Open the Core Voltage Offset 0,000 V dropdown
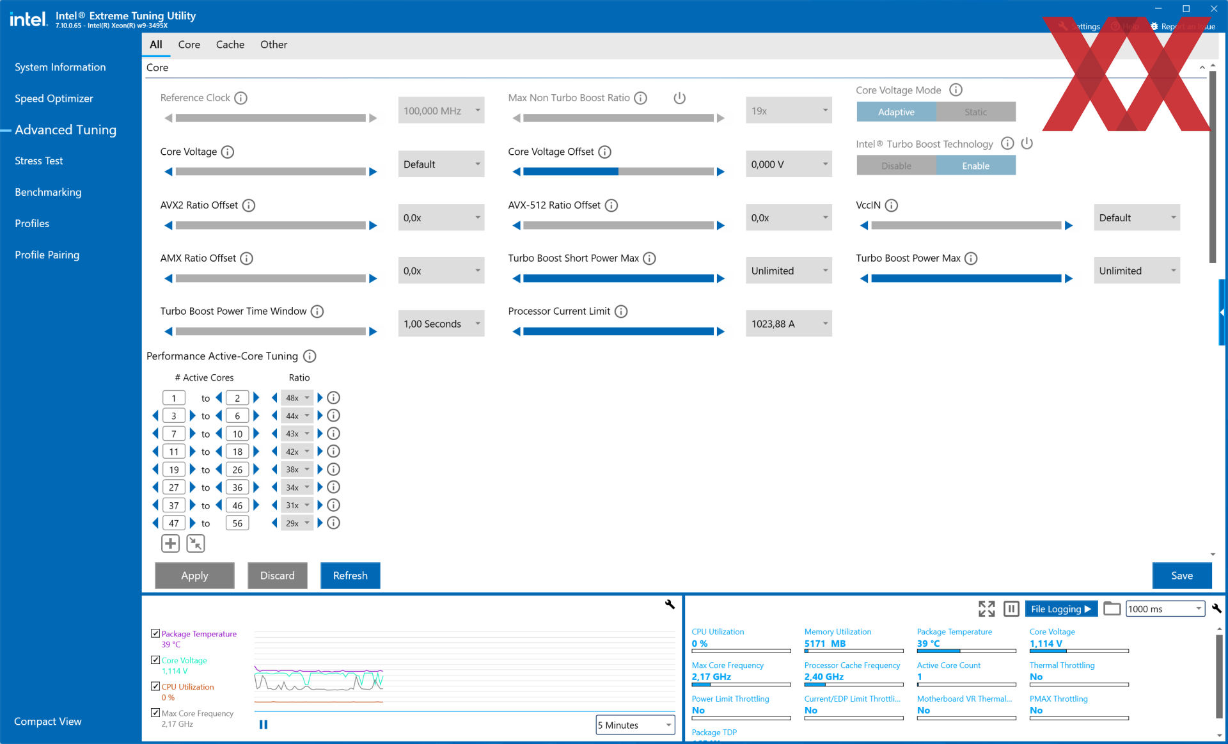This screenshot has height=744, width=1228. tap(789, 164)
